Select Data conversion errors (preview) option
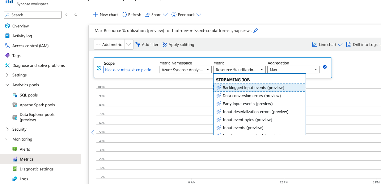Image resolution: width=381 pixels, height=184 pixels. coord(252,96)
